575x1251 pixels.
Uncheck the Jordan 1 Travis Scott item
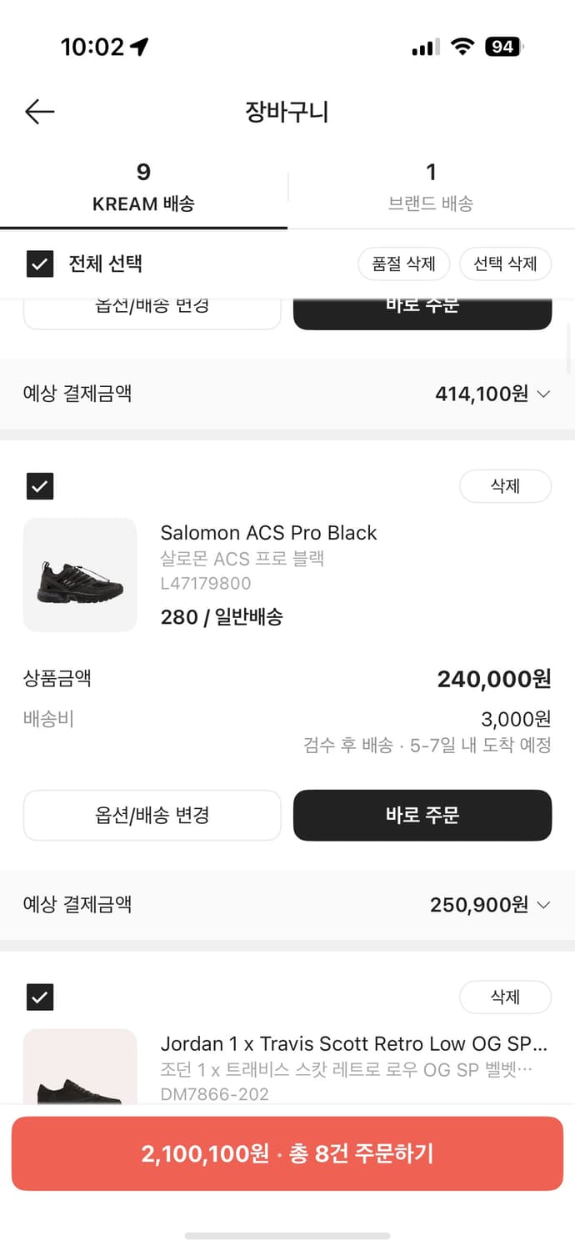coord(39,997)
